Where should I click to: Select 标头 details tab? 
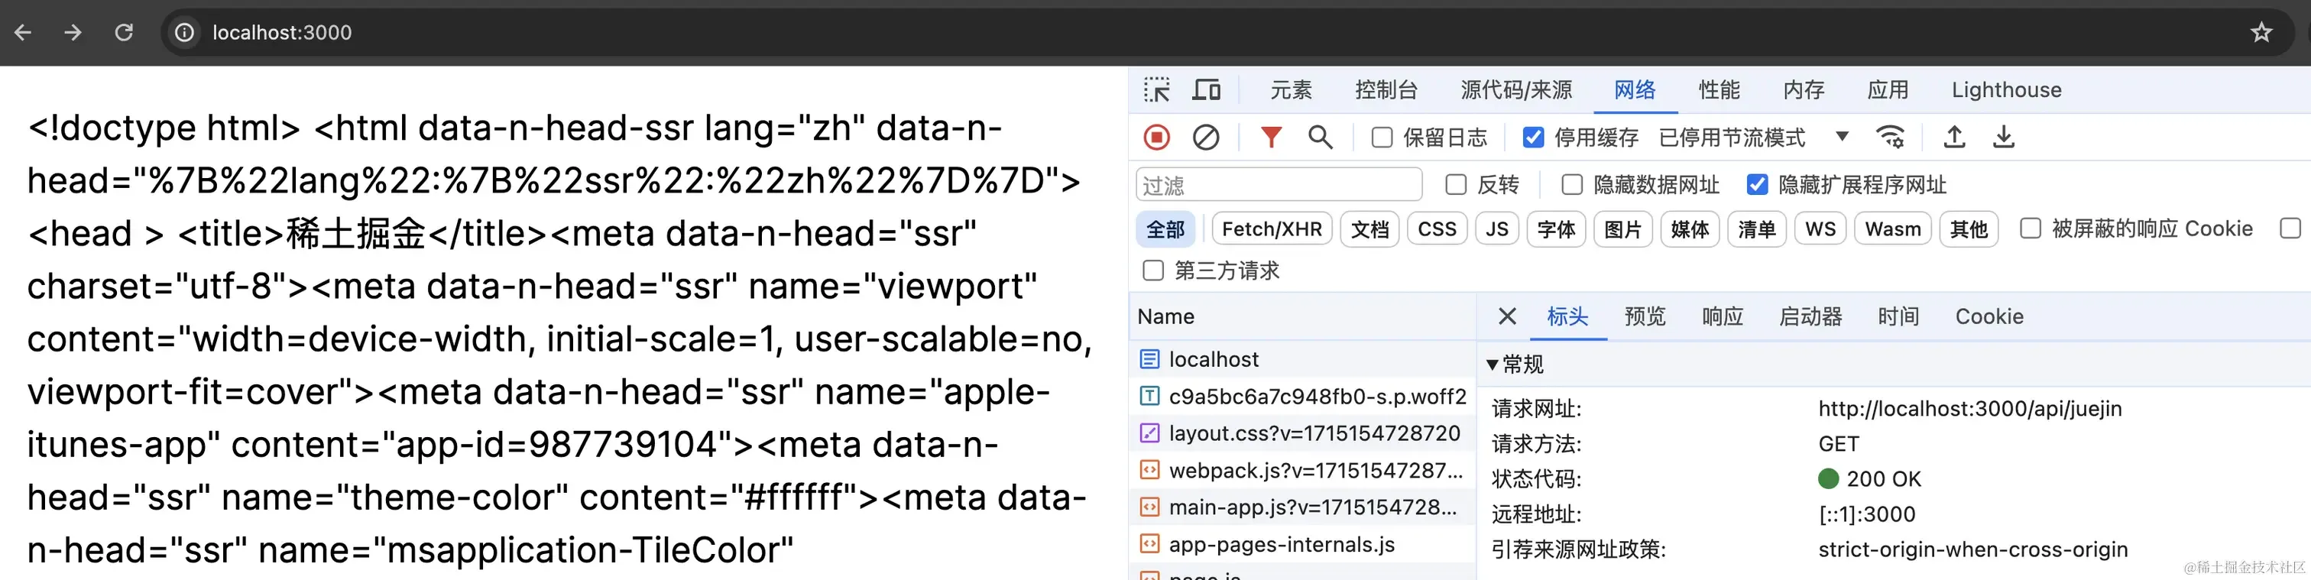click(1567, 316)
